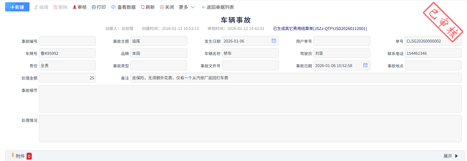
Task: Click the 关闭 circle-x icon
Action: click(162, 7)
